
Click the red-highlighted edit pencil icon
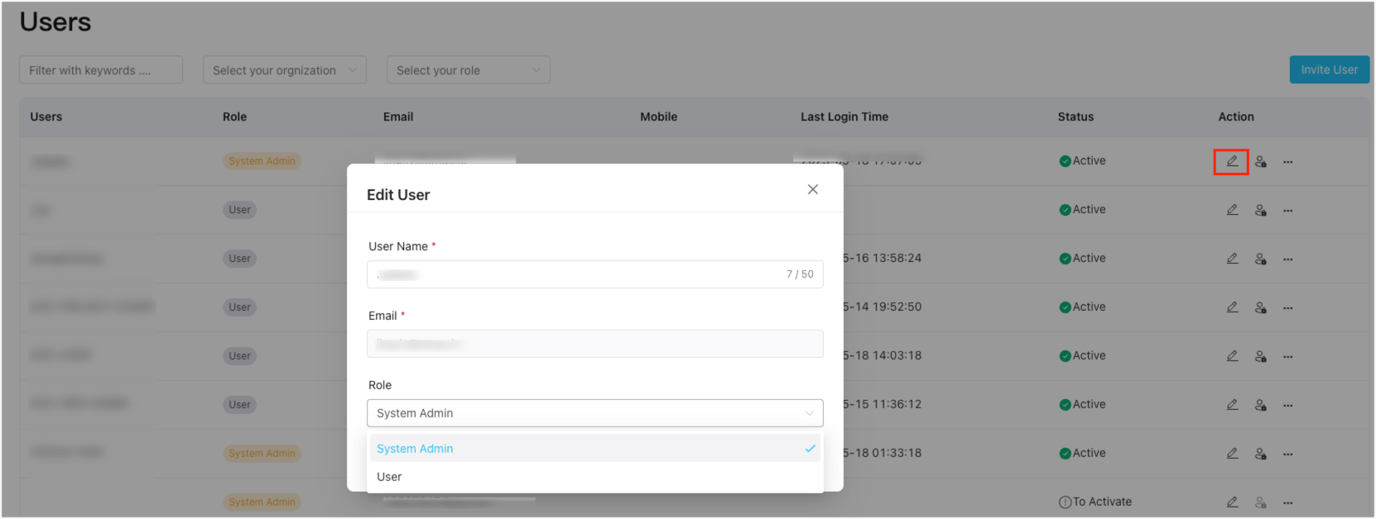click(x=1231, y=161)
